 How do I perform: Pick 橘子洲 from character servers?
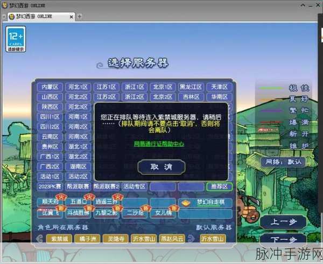tap(87, 239)
